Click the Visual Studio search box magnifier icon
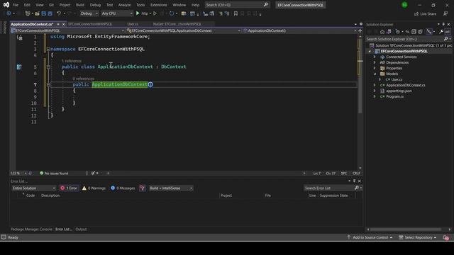 pyautogui.click(x=266, y=5)
